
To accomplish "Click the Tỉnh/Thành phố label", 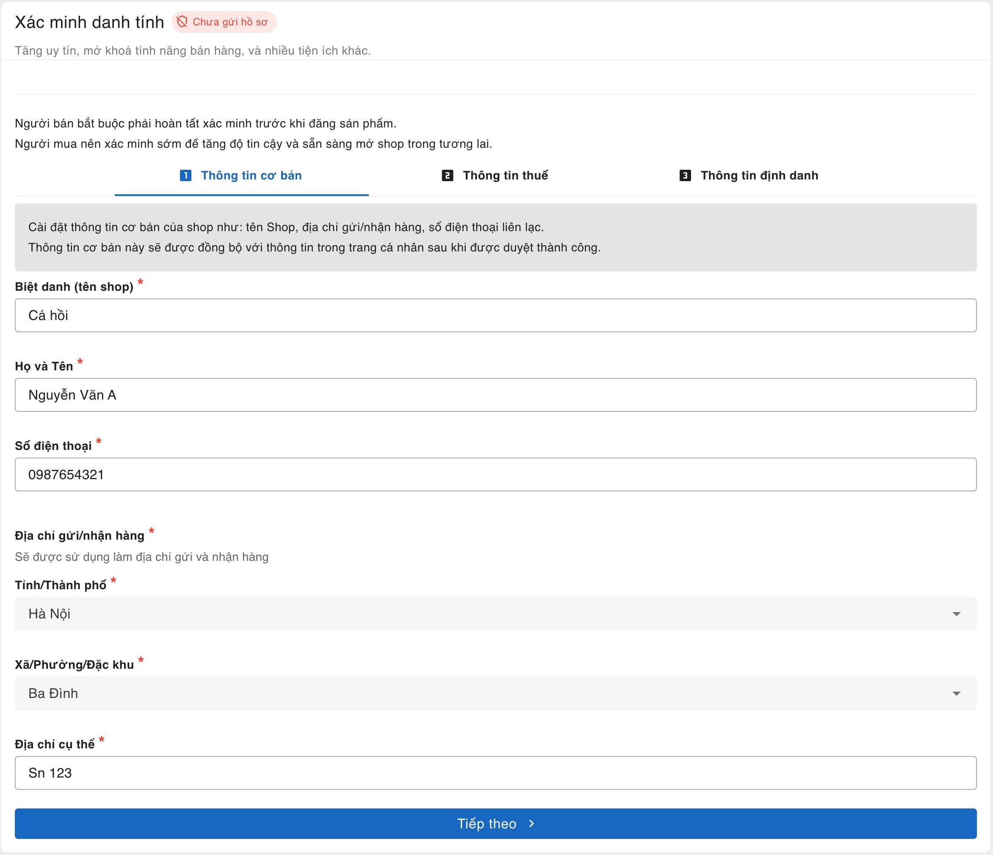I will point(61,585).
